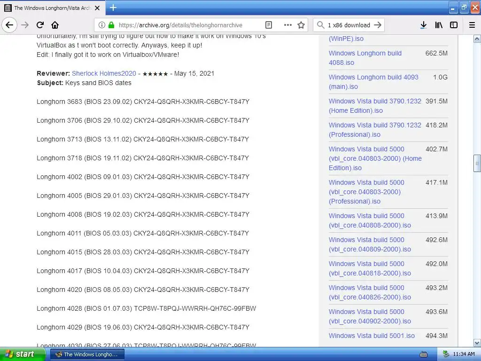Click the 'Longhorn 3683 (BIOS 23.09.02)' key line
481x361 pixels.
point(143,102)
